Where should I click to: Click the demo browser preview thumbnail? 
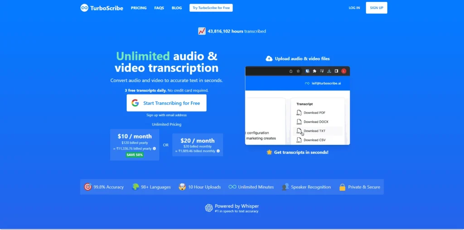(x=297, y=105)
